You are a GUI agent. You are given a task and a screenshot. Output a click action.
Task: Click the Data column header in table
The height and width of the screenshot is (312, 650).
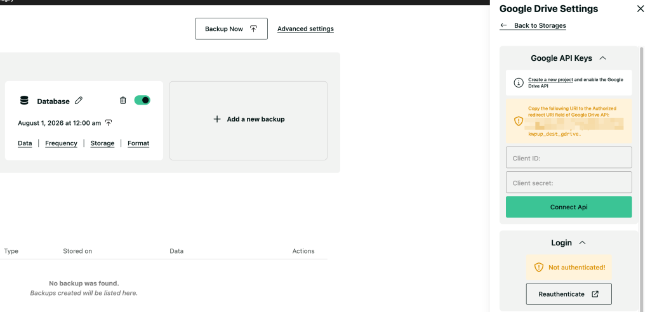pyautogui.click(x=176, y=251)
